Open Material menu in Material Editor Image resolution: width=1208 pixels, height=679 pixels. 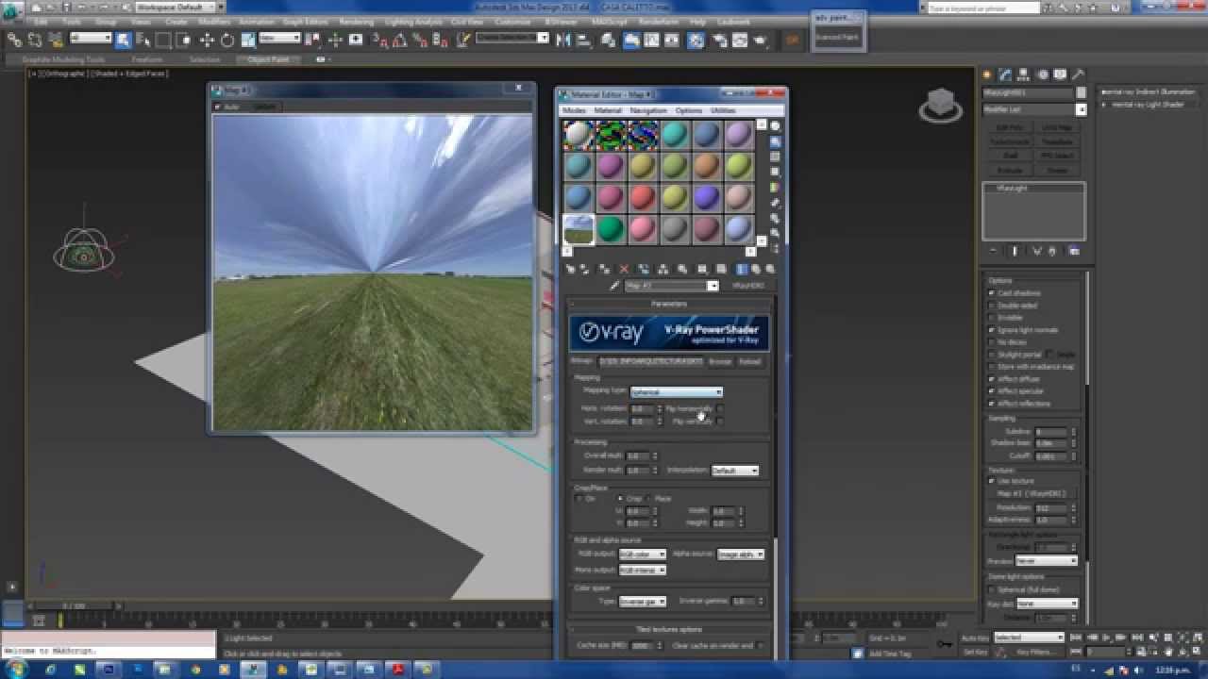608,110
